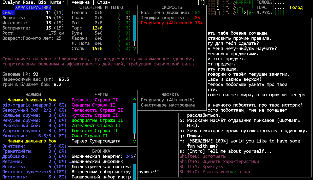Screen dimensions: 313x180
Task: Select Маркер Суперсолдата trait
Action: [96, 141]
